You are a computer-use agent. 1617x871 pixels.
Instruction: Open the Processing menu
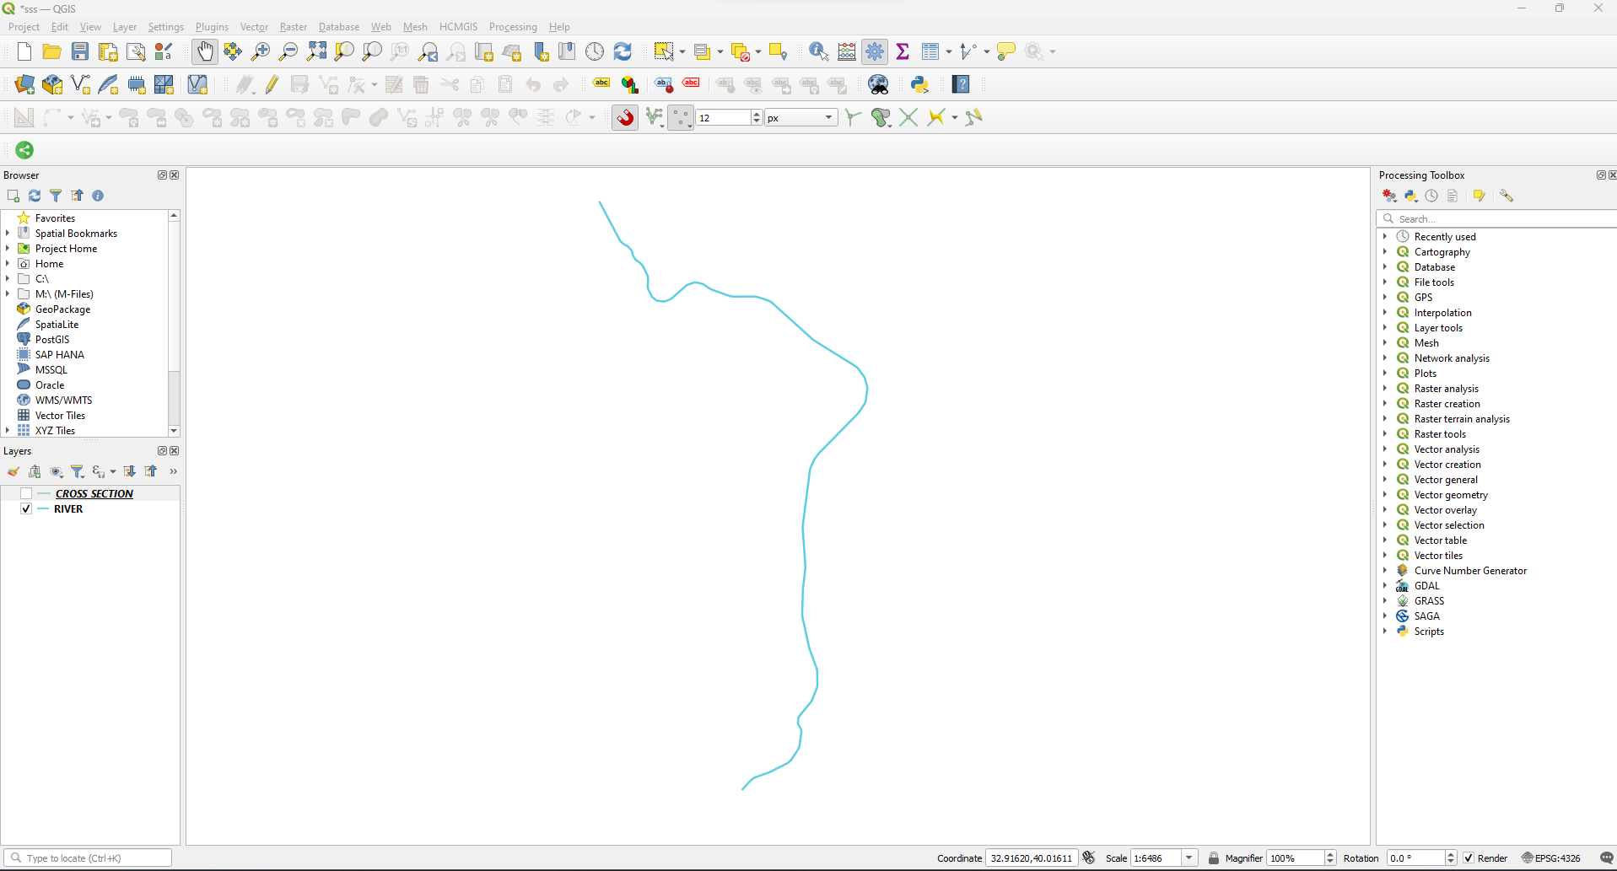click(512, 26)
